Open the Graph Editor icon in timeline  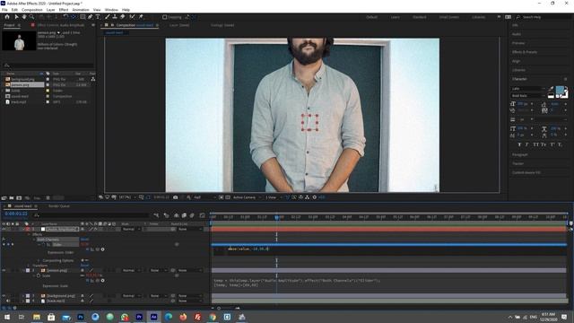[202, 215]
